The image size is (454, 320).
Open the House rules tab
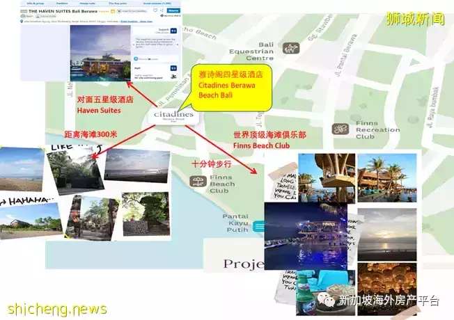(88, 3)
